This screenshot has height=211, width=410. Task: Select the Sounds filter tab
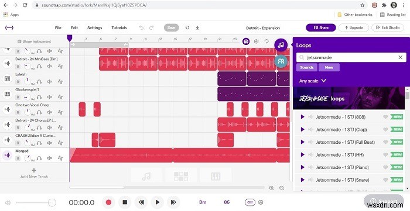pos(307,67)
